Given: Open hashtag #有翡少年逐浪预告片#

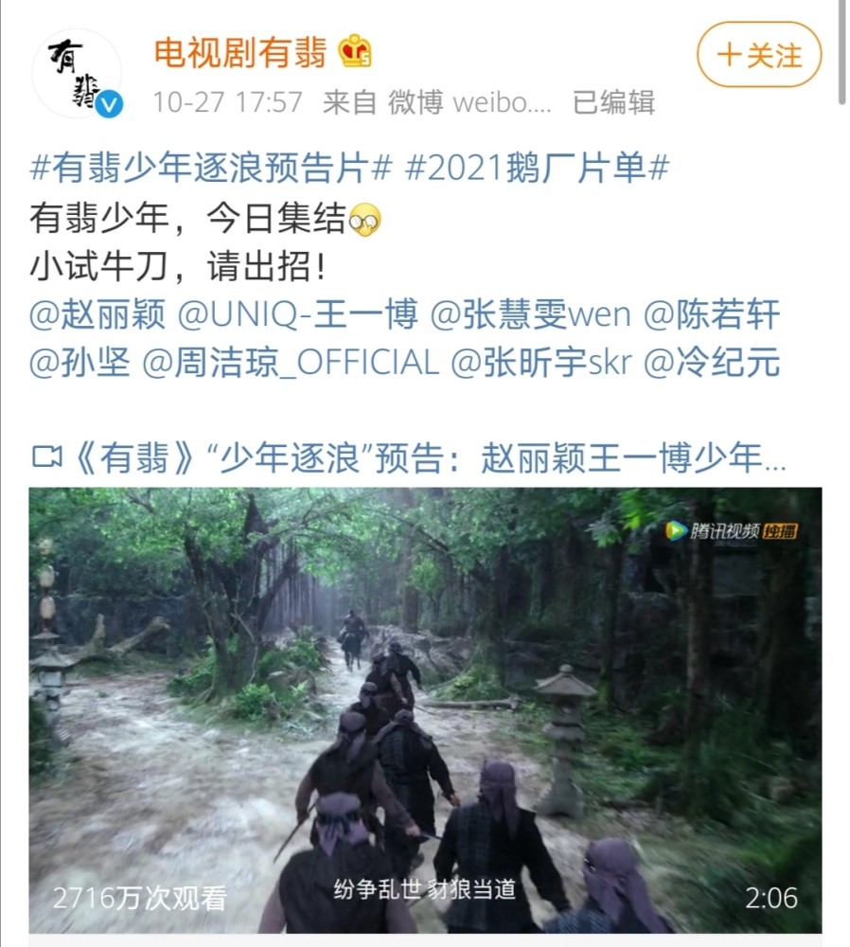Looking at the screenshot, I should tap(211, 168).
